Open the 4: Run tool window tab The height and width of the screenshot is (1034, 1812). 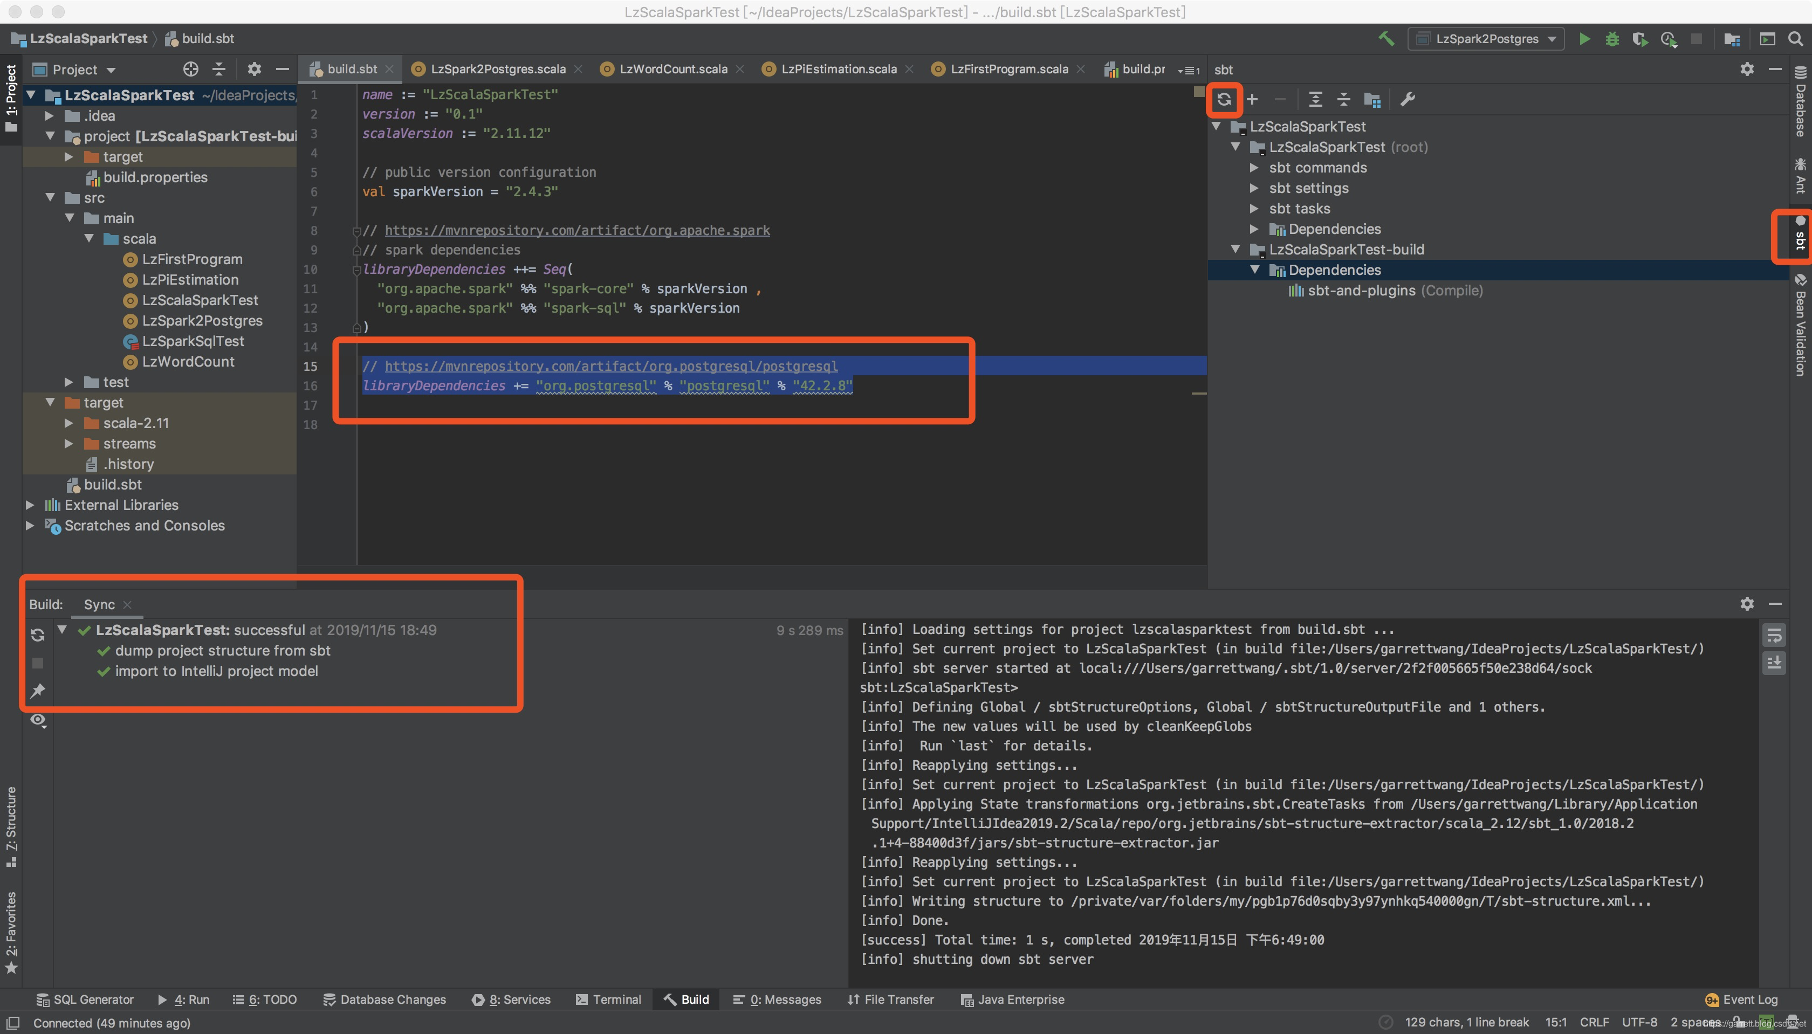183,1000
